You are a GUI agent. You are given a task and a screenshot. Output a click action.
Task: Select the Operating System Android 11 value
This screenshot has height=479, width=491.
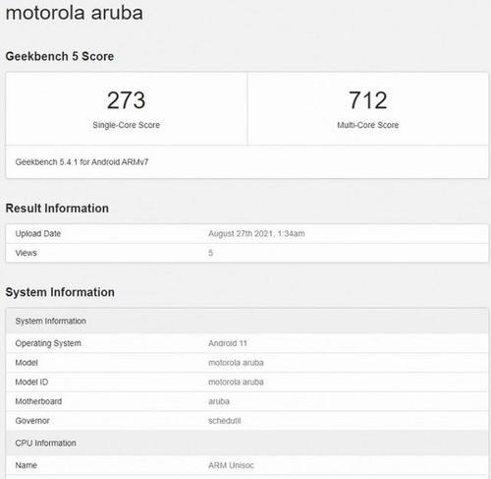pyautogui.click(x=228, y=343)
